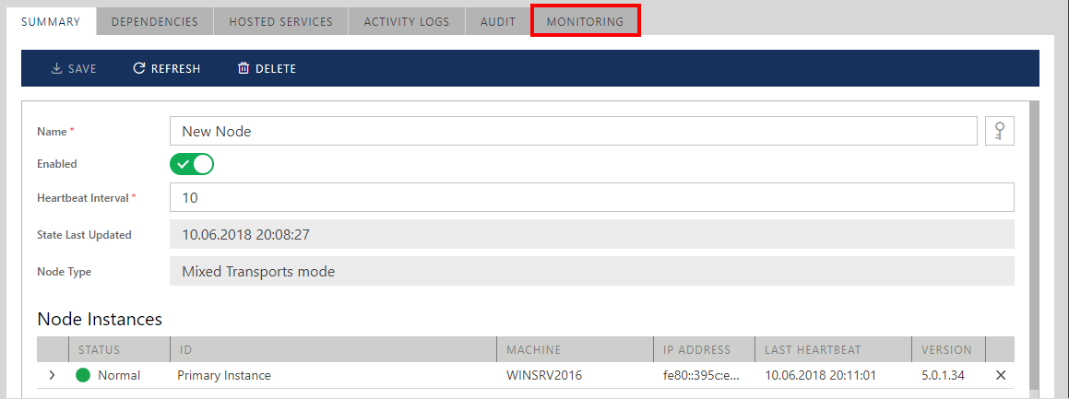The width and height of the screenshot is (1069, 399).
Task: Select the Summary tab
Action: click(51, 21)
